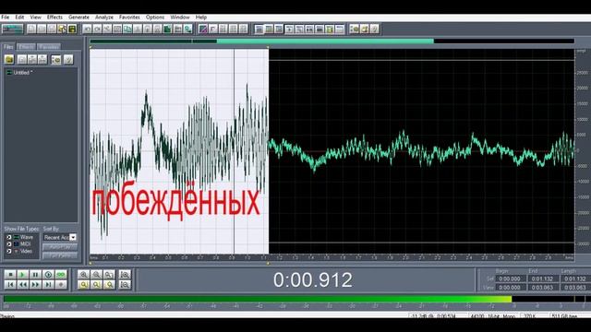Open the Sort By dropdown
The width and height of the screenshot is (591, 332).
click(x=73, y=237)
